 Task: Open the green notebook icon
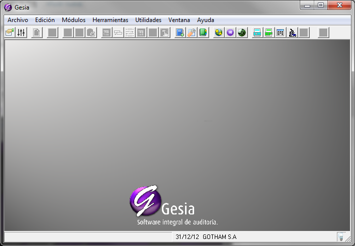pos(203,33)
